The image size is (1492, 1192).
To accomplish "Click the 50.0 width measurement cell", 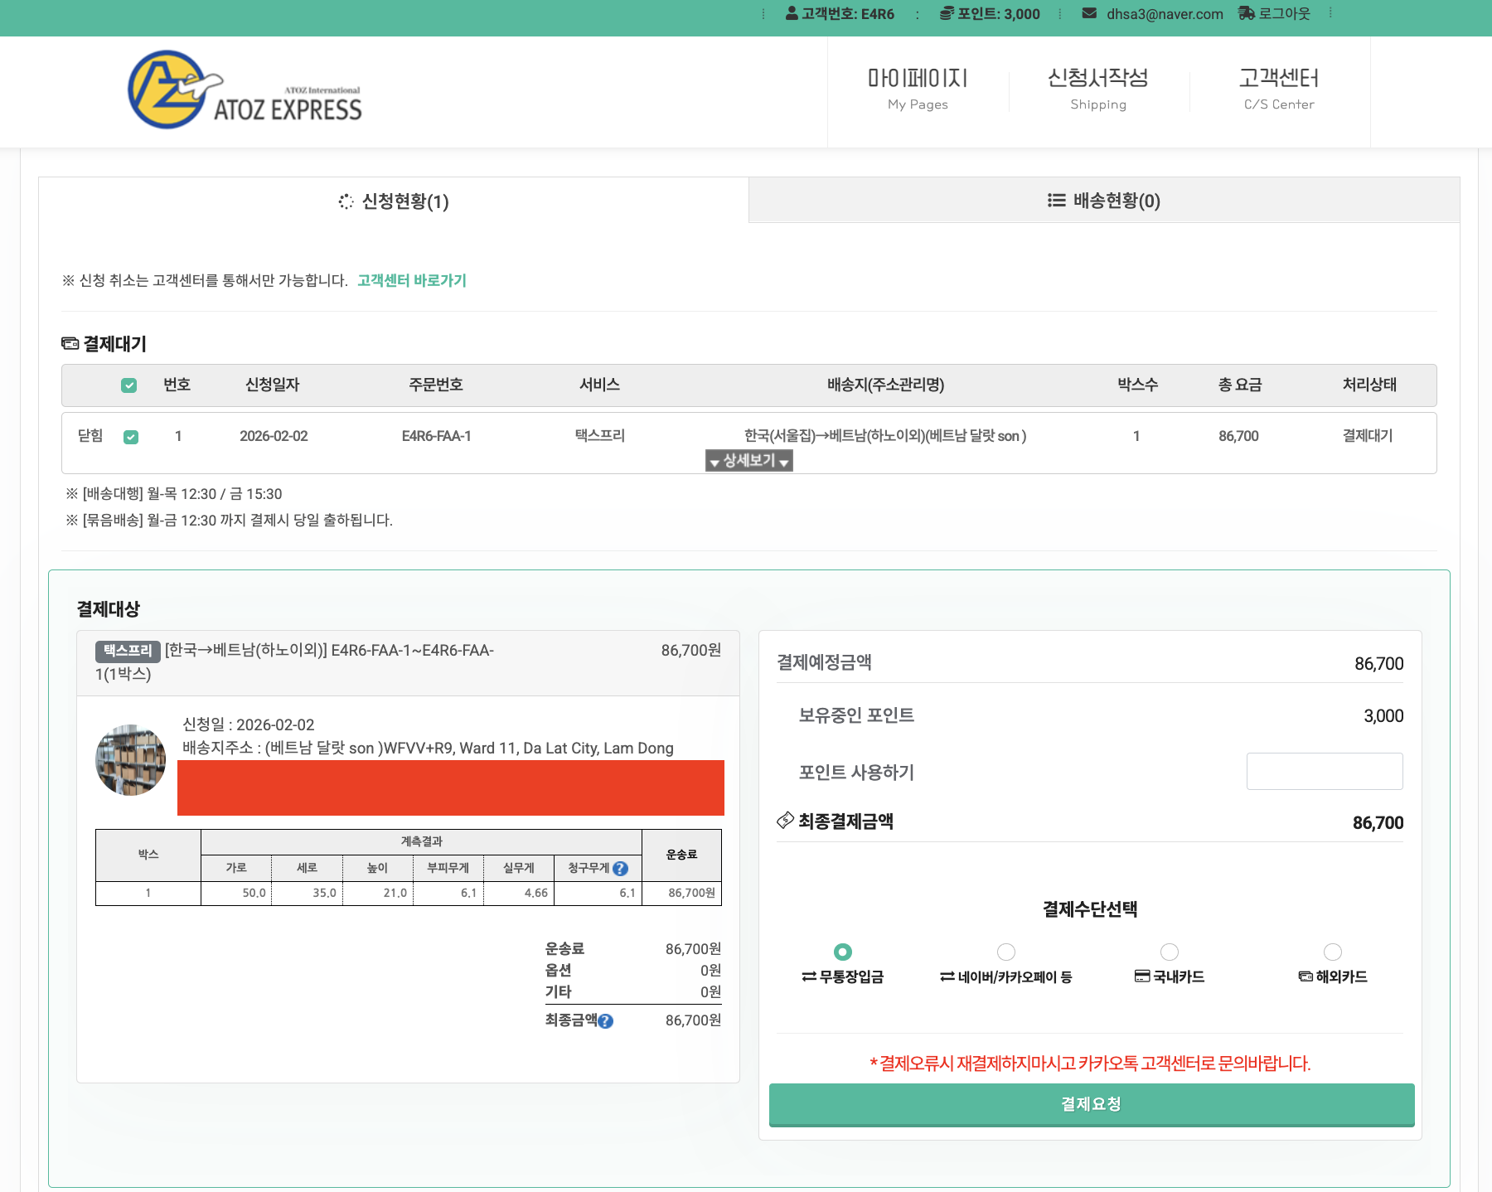I will pos(237,893).
